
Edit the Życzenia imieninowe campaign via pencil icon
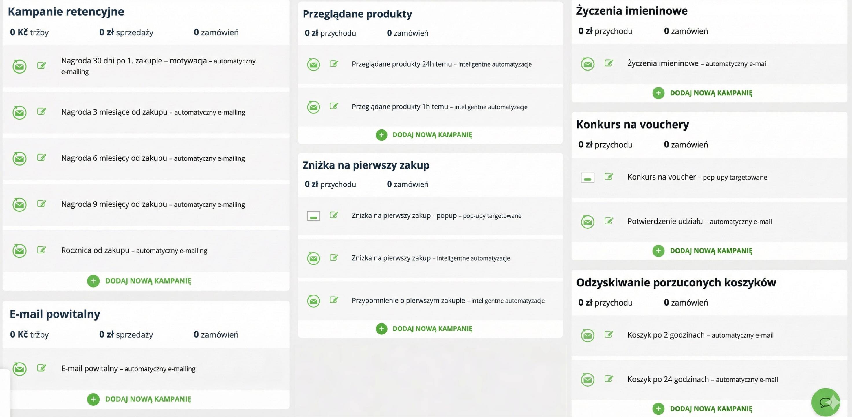[x=609, y=63]
